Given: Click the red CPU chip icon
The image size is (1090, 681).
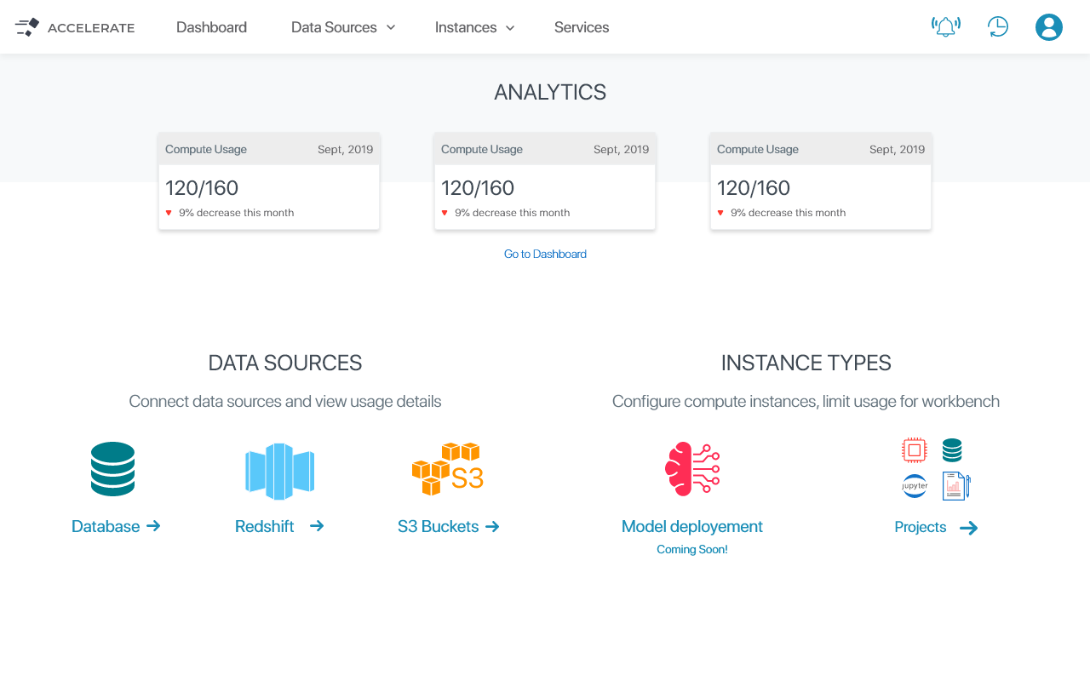Looking at the screenshot, I should click(x=914, y=449).
